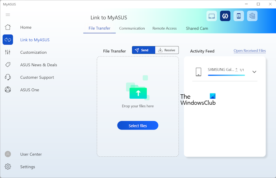Open the hamburger navigation menu
This screenshot has height=178, width=276.
pyautogui.click(x=8, y=15)
